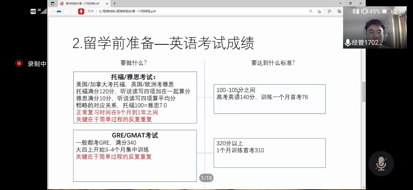Viewport: 413px width, 190px height.
Task: Click the page indicator 1/18
Action: [x=206, y=178]
